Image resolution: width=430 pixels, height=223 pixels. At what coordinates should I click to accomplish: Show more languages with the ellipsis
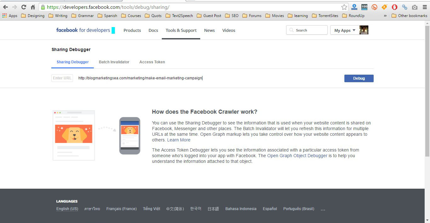click(323, 209)
